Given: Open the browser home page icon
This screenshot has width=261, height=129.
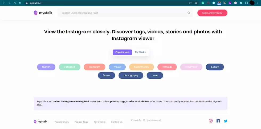Looking at the screenshot, I should 20,3.
